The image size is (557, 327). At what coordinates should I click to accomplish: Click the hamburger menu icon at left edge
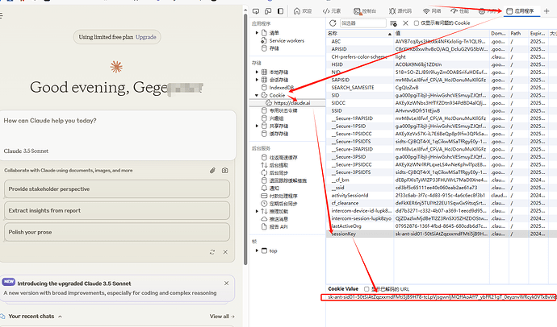pos(2,15)
